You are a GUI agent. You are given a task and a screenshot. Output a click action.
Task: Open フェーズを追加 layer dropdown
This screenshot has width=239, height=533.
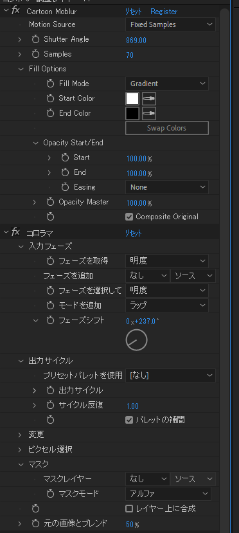click(x=147, y=276)
